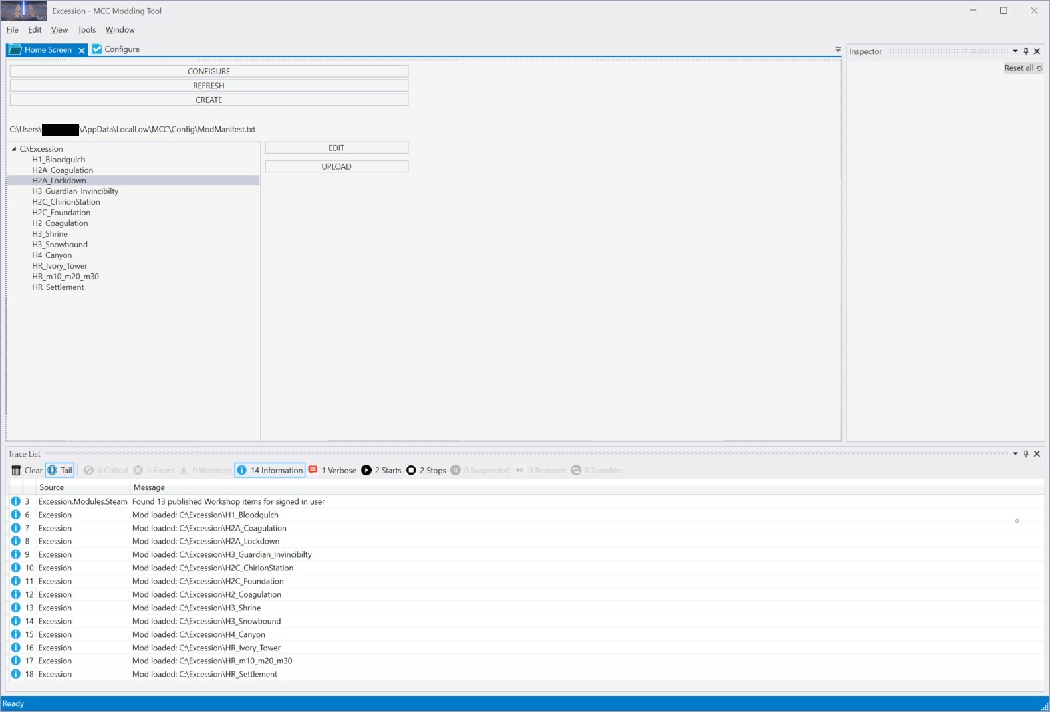Select H4_Canyon mod

(52, 255)
